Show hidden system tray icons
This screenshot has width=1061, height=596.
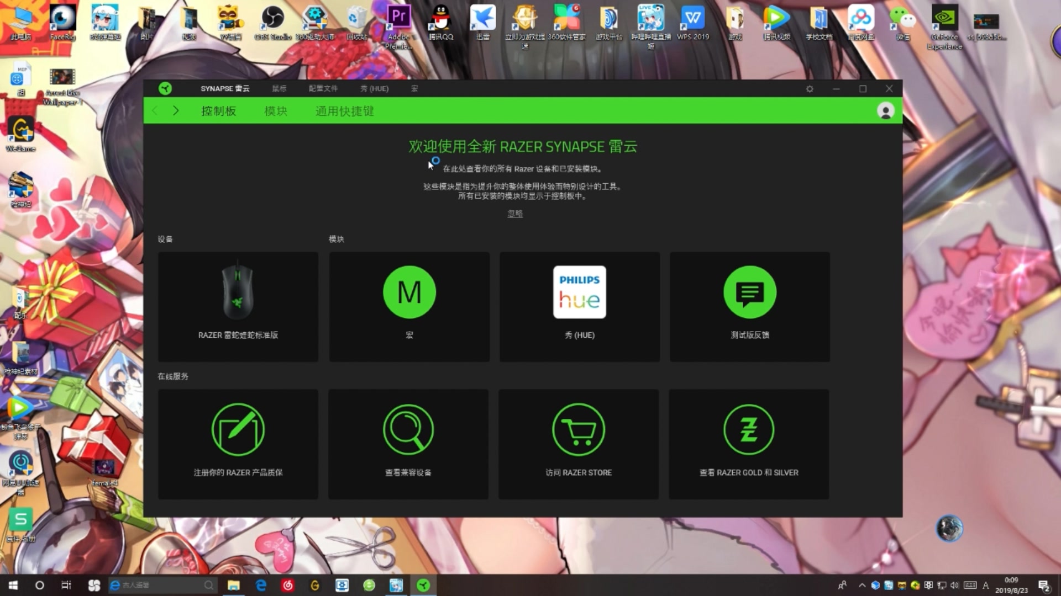click(x=862, y=585)
